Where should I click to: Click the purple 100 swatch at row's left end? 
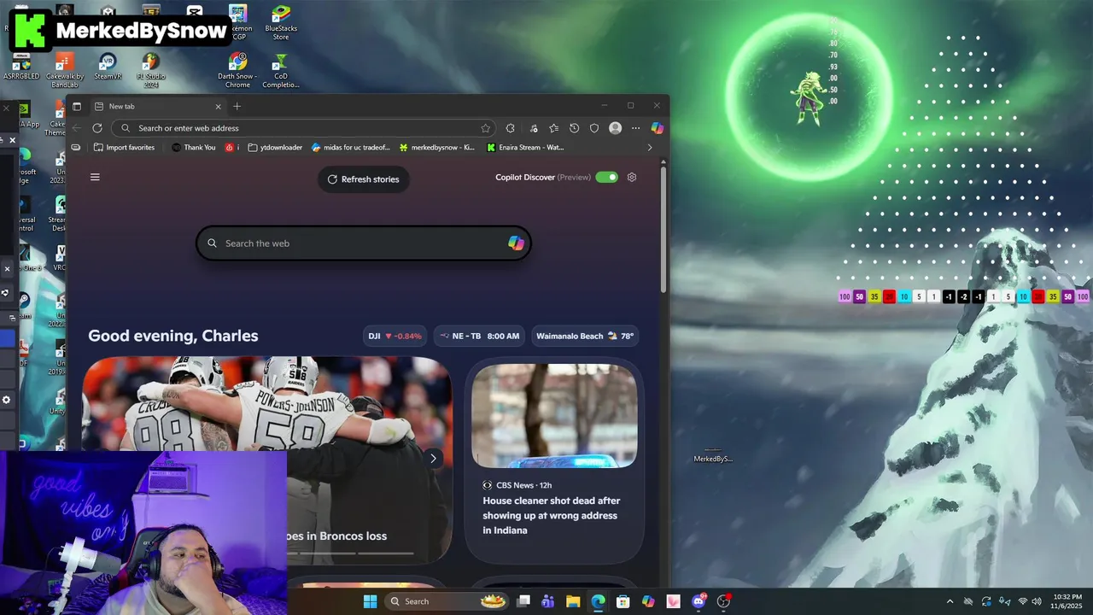pos(845,297)
